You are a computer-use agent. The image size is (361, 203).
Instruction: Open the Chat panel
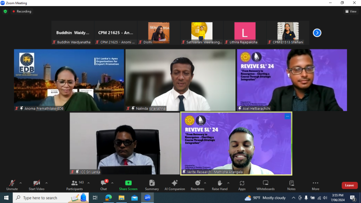click(103, 185)
